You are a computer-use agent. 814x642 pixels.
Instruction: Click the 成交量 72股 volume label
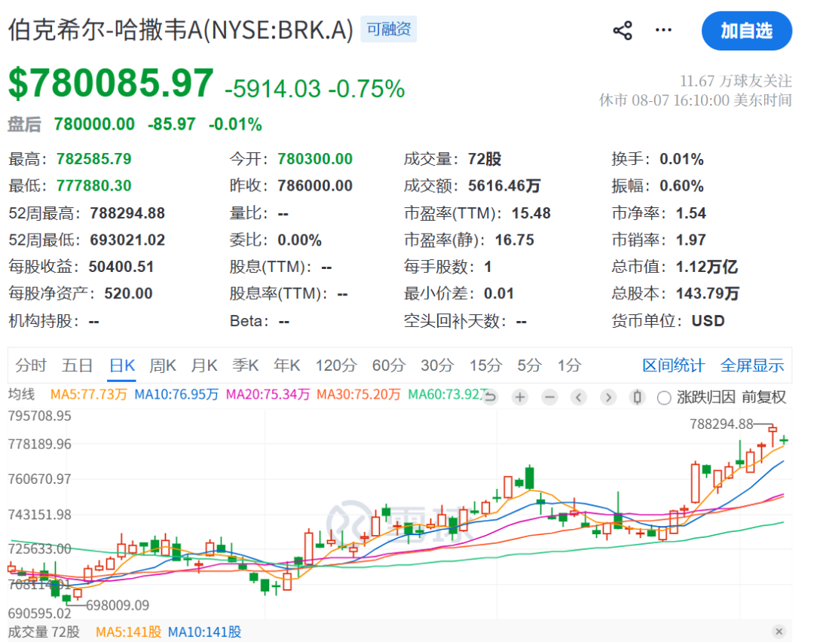click(44, 631)
